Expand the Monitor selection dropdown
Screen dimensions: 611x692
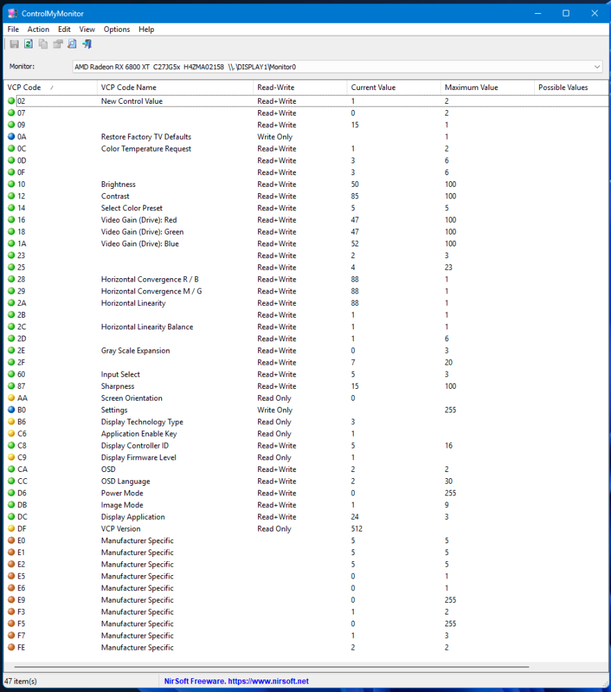coord(596,66)
